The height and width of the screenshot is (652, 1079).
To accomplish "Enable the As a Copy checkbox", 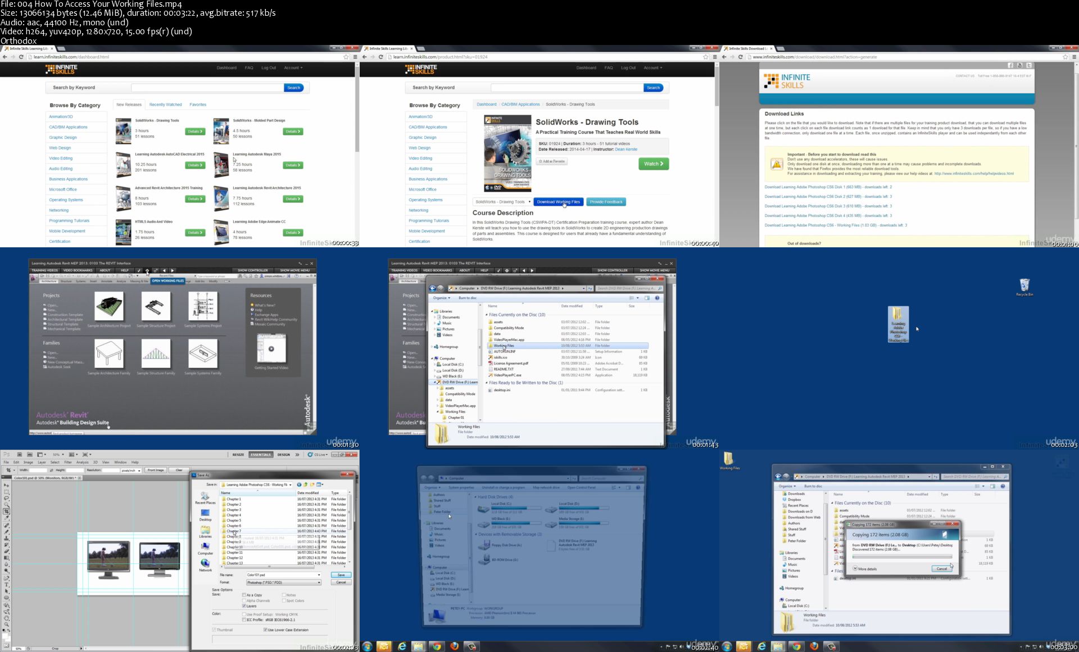I will [x=244, y=595].
